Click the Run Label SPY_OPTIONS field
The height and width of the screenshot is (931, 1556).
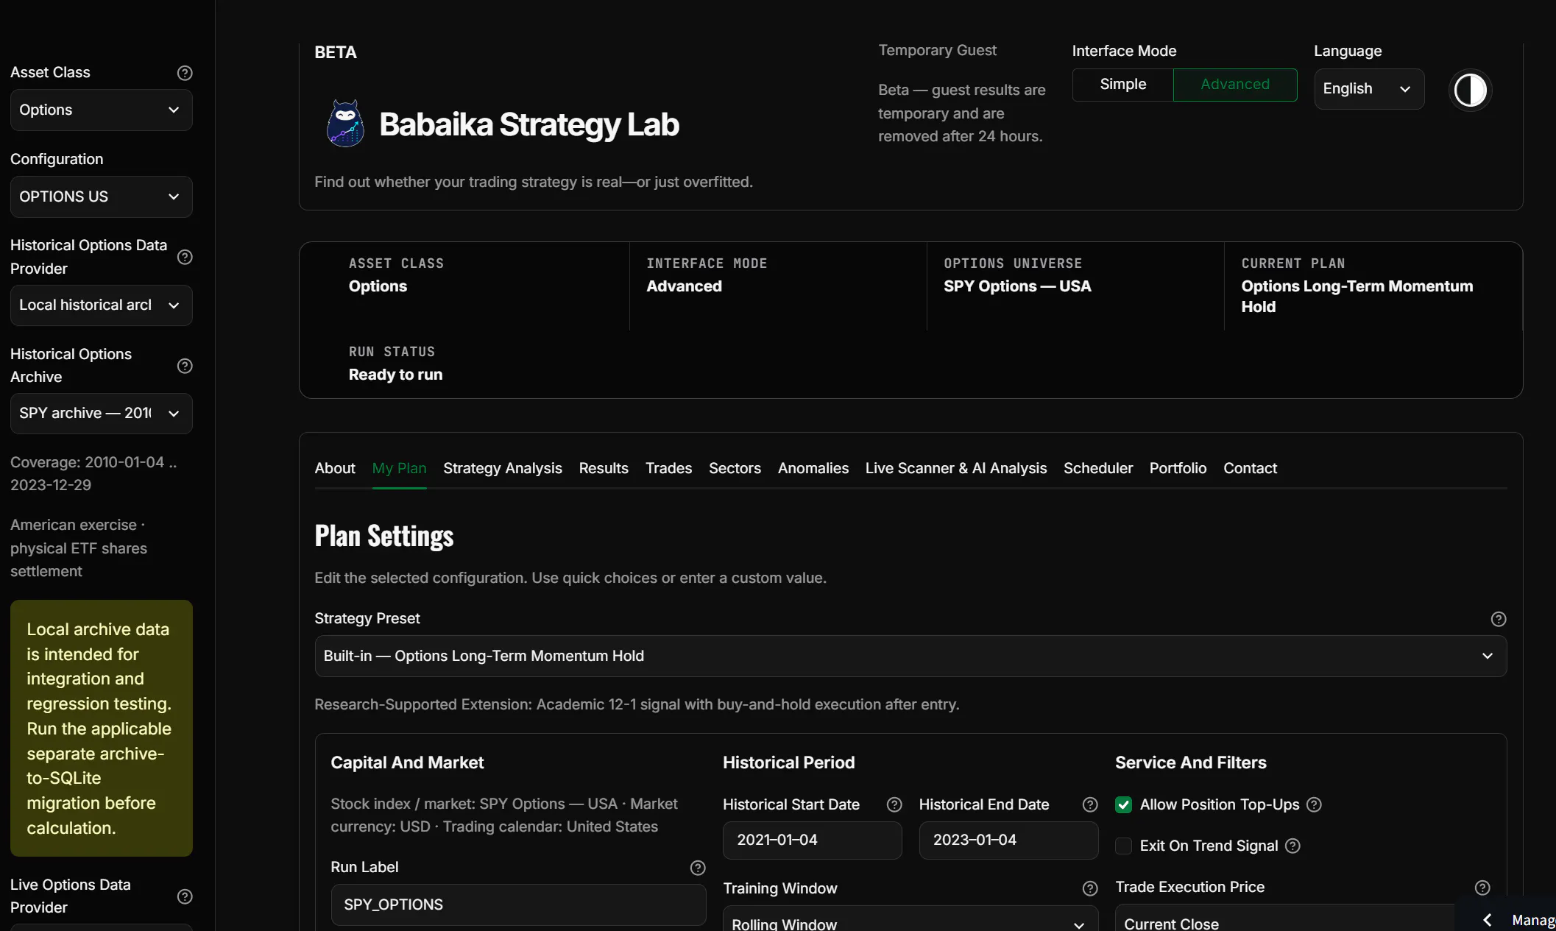click(518, 905)
